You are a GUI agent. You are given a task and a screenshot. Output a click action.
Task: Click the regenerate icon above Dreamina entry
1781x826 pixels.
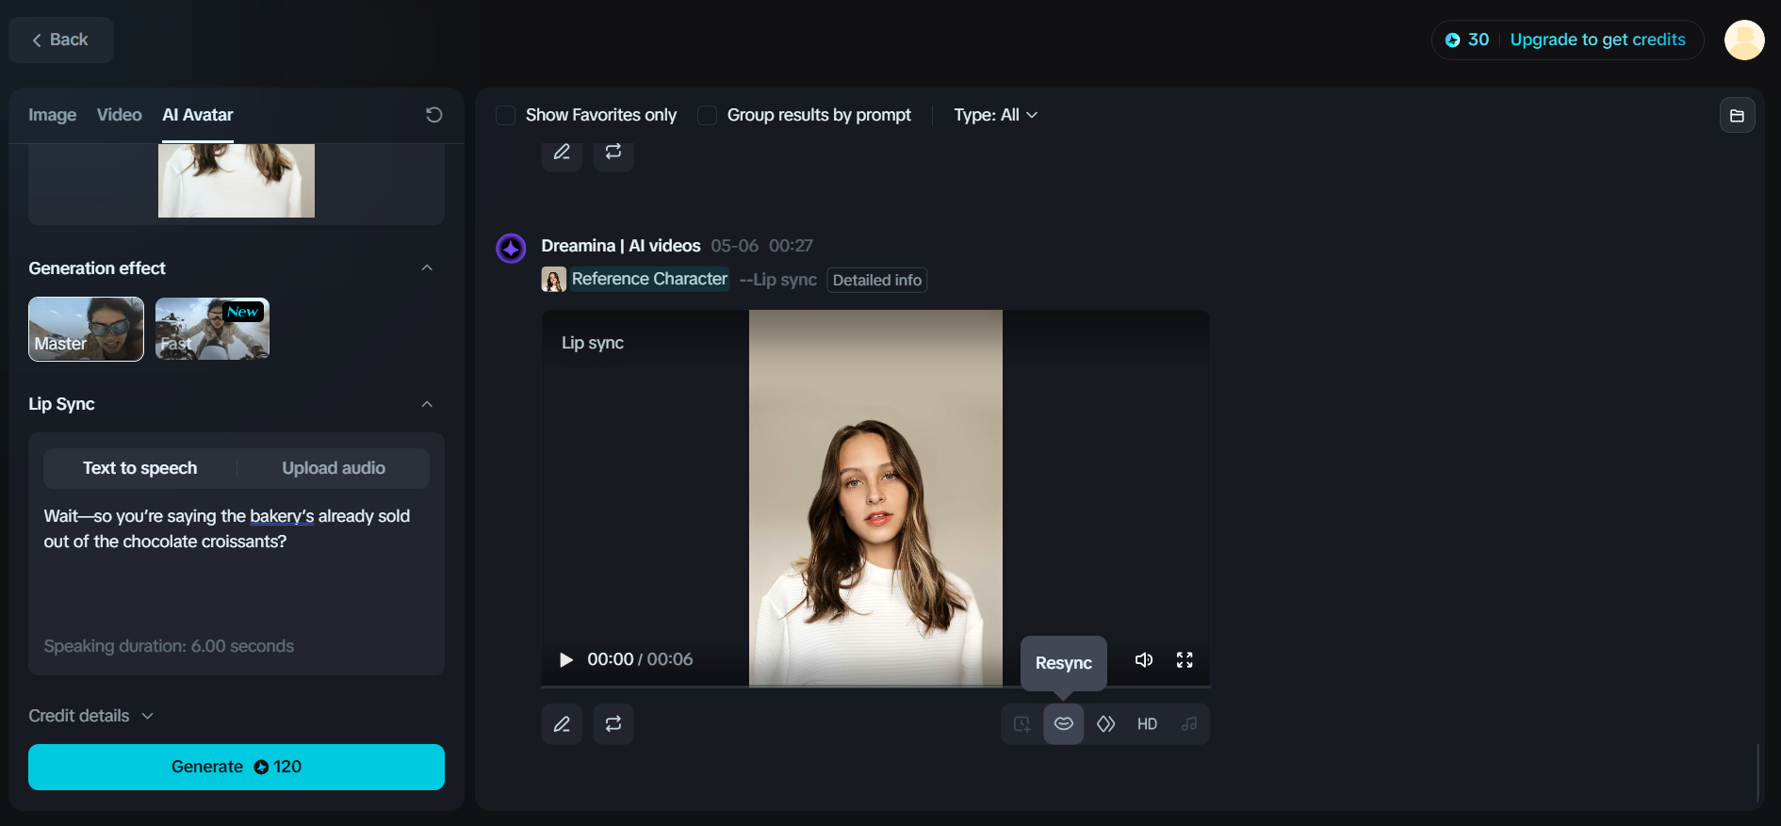(x=613, y=153)
